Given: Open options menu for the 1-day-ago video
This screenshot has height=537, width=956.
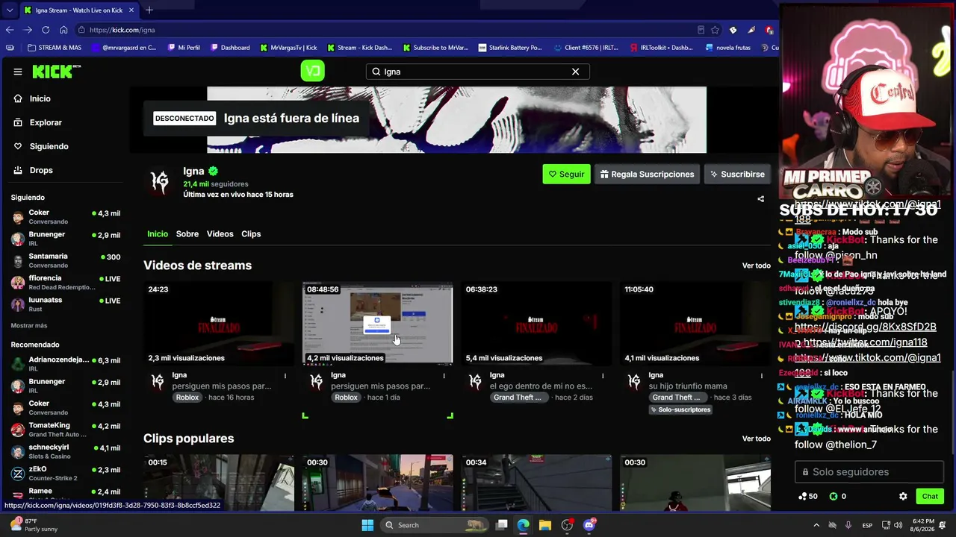Looking at the screenshot, I should click(x=444, y=376).
